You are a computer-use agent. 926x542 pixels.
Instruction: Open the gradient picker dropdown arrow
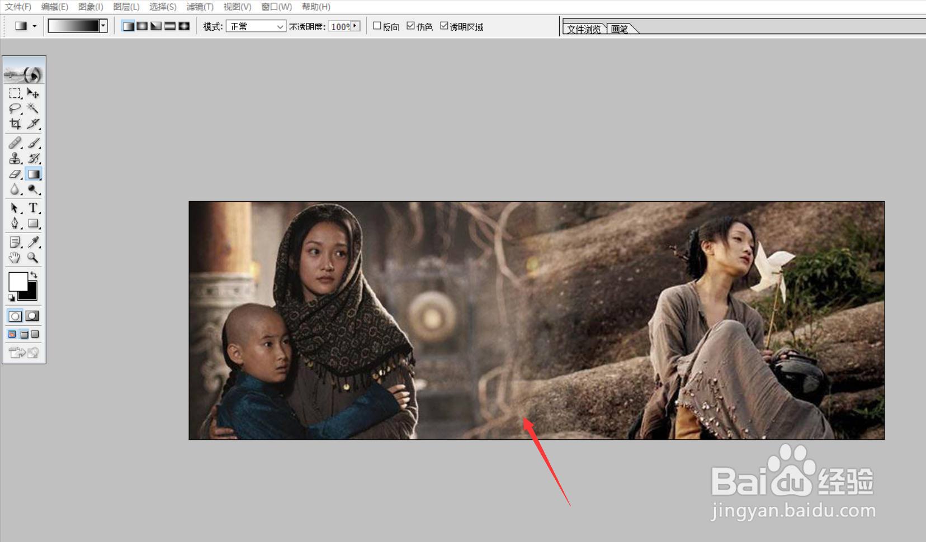103,26
